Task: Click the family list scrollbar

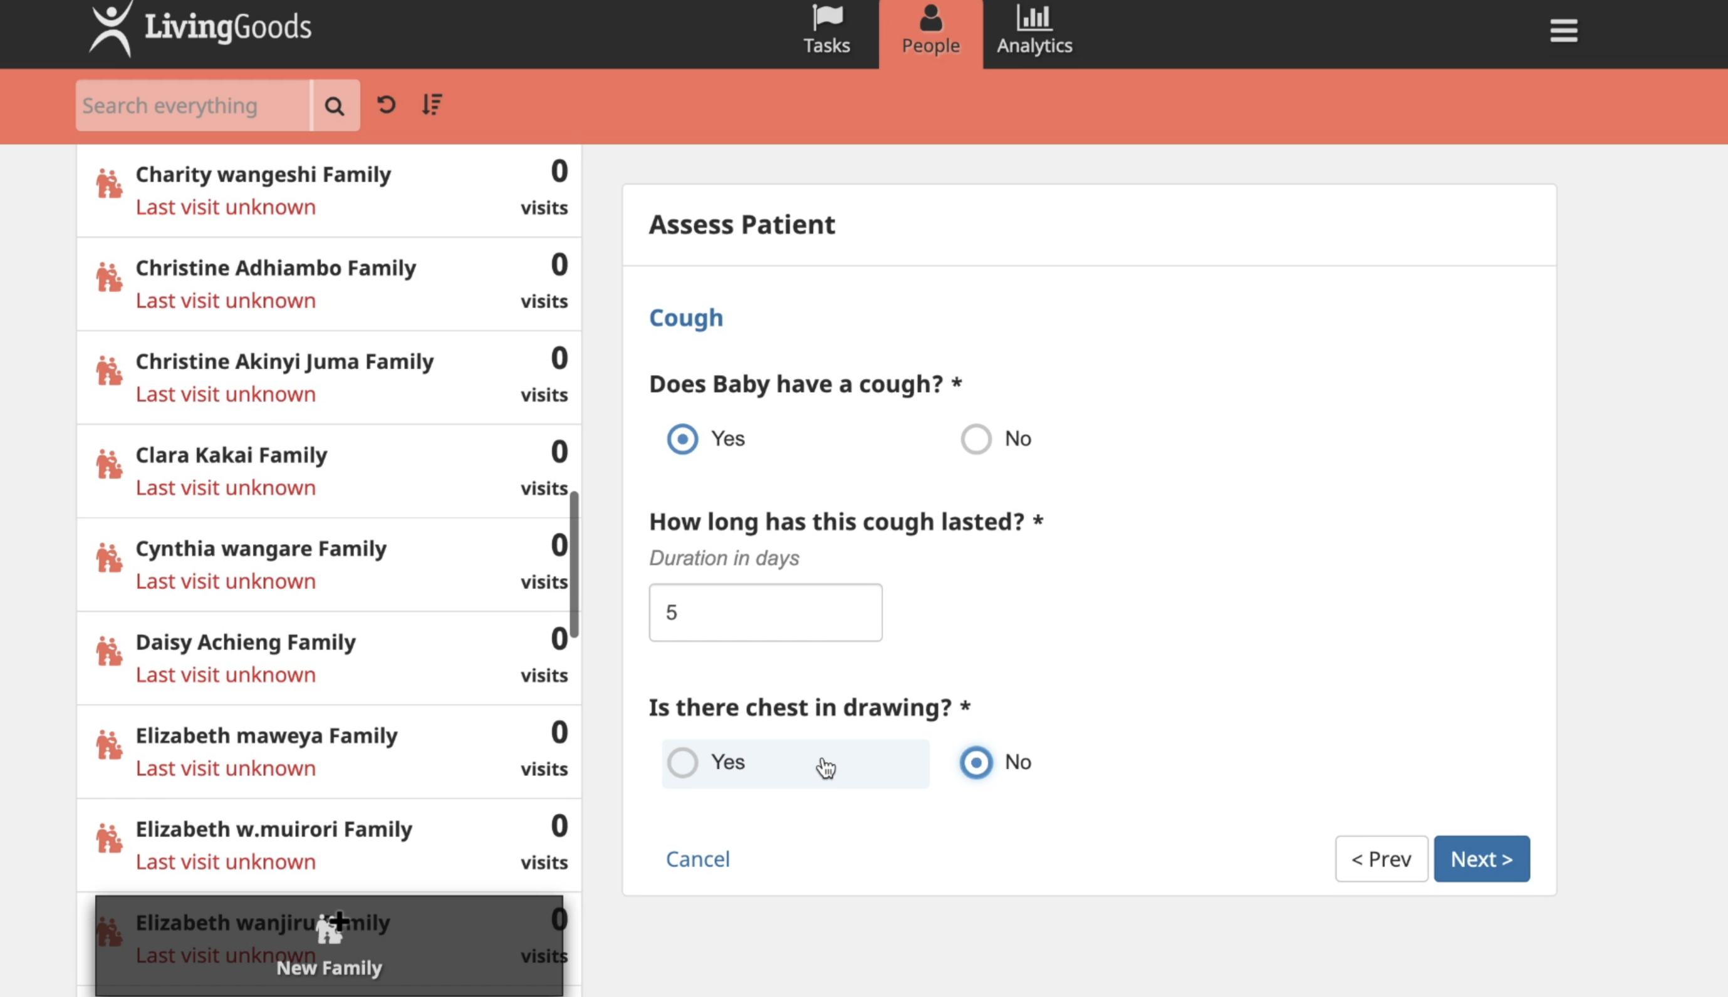Action: point(575,564)
